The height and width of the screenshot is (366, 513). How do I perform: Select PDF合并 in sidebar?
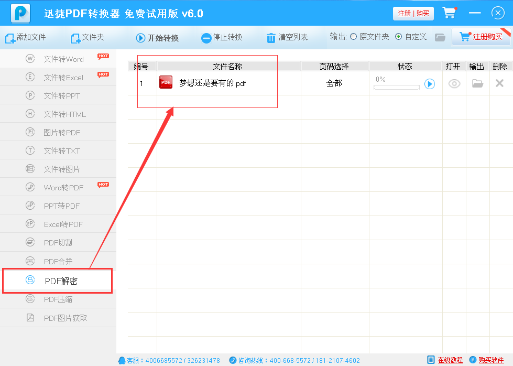pyautogui.click(x=58, y=261)
